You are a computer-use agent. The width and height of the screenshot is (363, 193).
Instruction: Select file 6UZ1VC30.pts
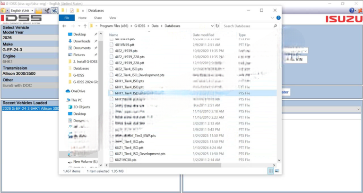(125, 159)
